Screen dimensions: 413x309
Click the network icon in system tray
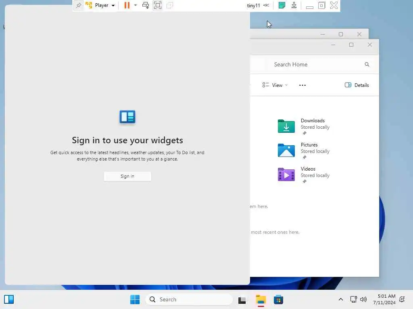point(353,299)
